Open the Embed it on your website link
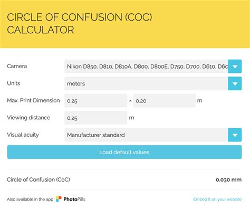Viewport: 250px width, 218px height. [217, 199]
